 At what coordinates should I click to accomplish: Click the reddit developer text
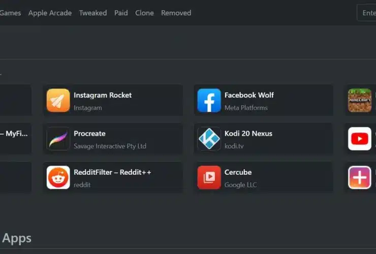[x=82, y=185]
